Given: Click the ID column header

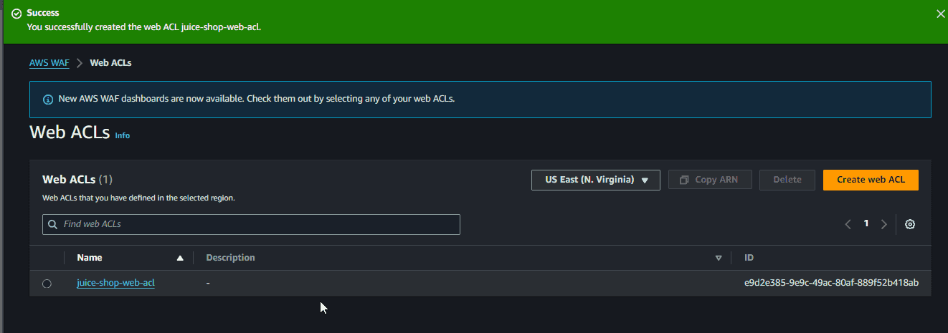Looking at the screenshot, I should coord(749,258).
